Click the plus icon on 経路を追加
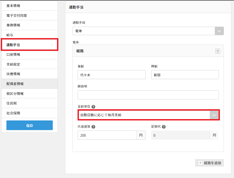 tap(200, 163)
